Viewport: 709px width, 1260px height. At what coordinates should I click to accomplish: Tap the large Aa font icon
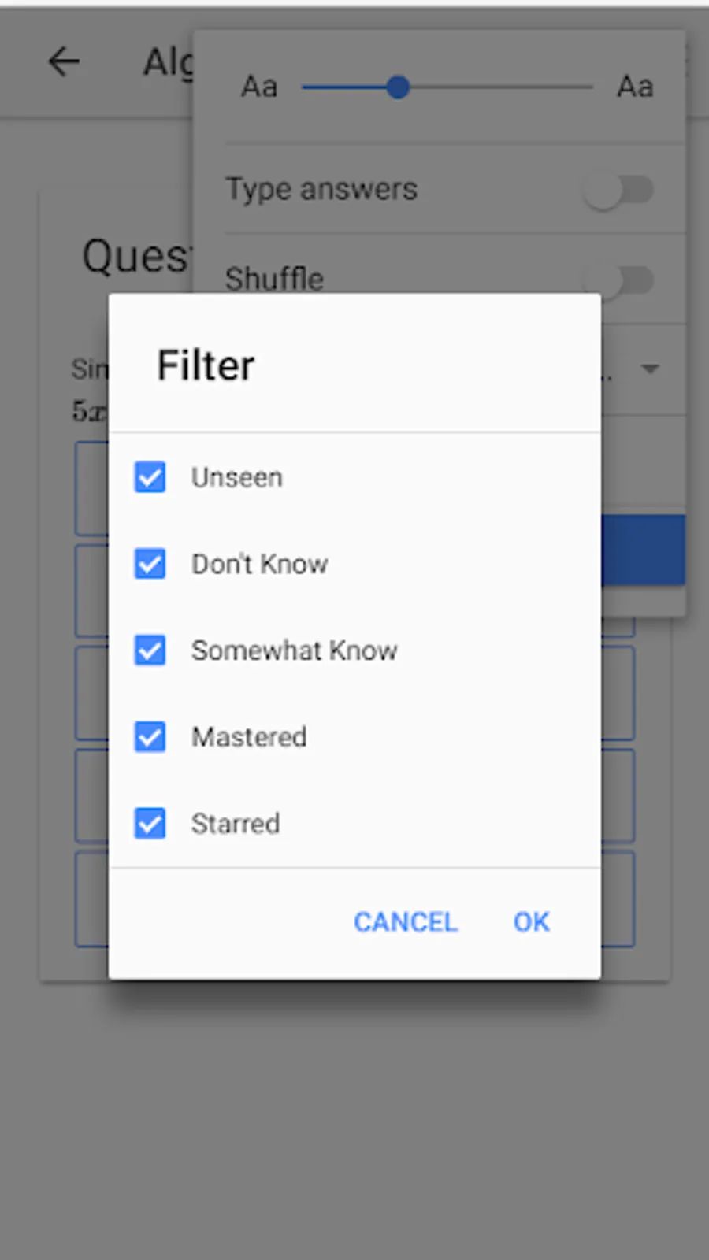(x=635, y=87)
